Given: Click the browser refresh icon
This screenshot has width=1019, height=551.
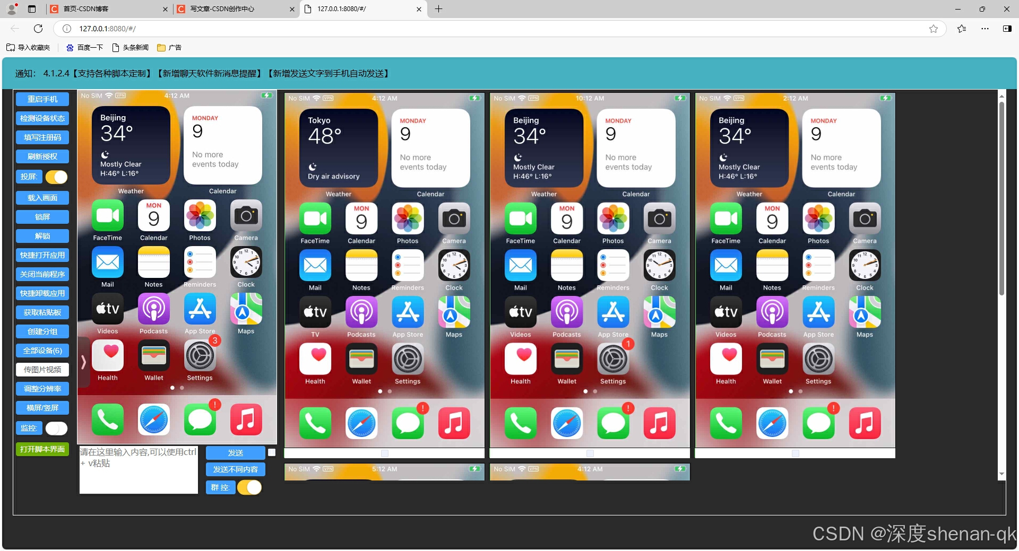Looking at the screenshot, I should (x=38, y=29).
